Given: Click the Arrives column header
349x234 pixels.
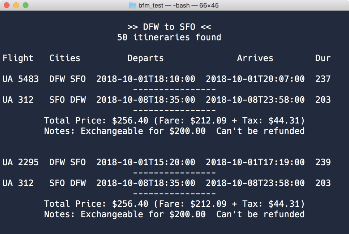Looking at the screenshot, I should pos(255,58).
